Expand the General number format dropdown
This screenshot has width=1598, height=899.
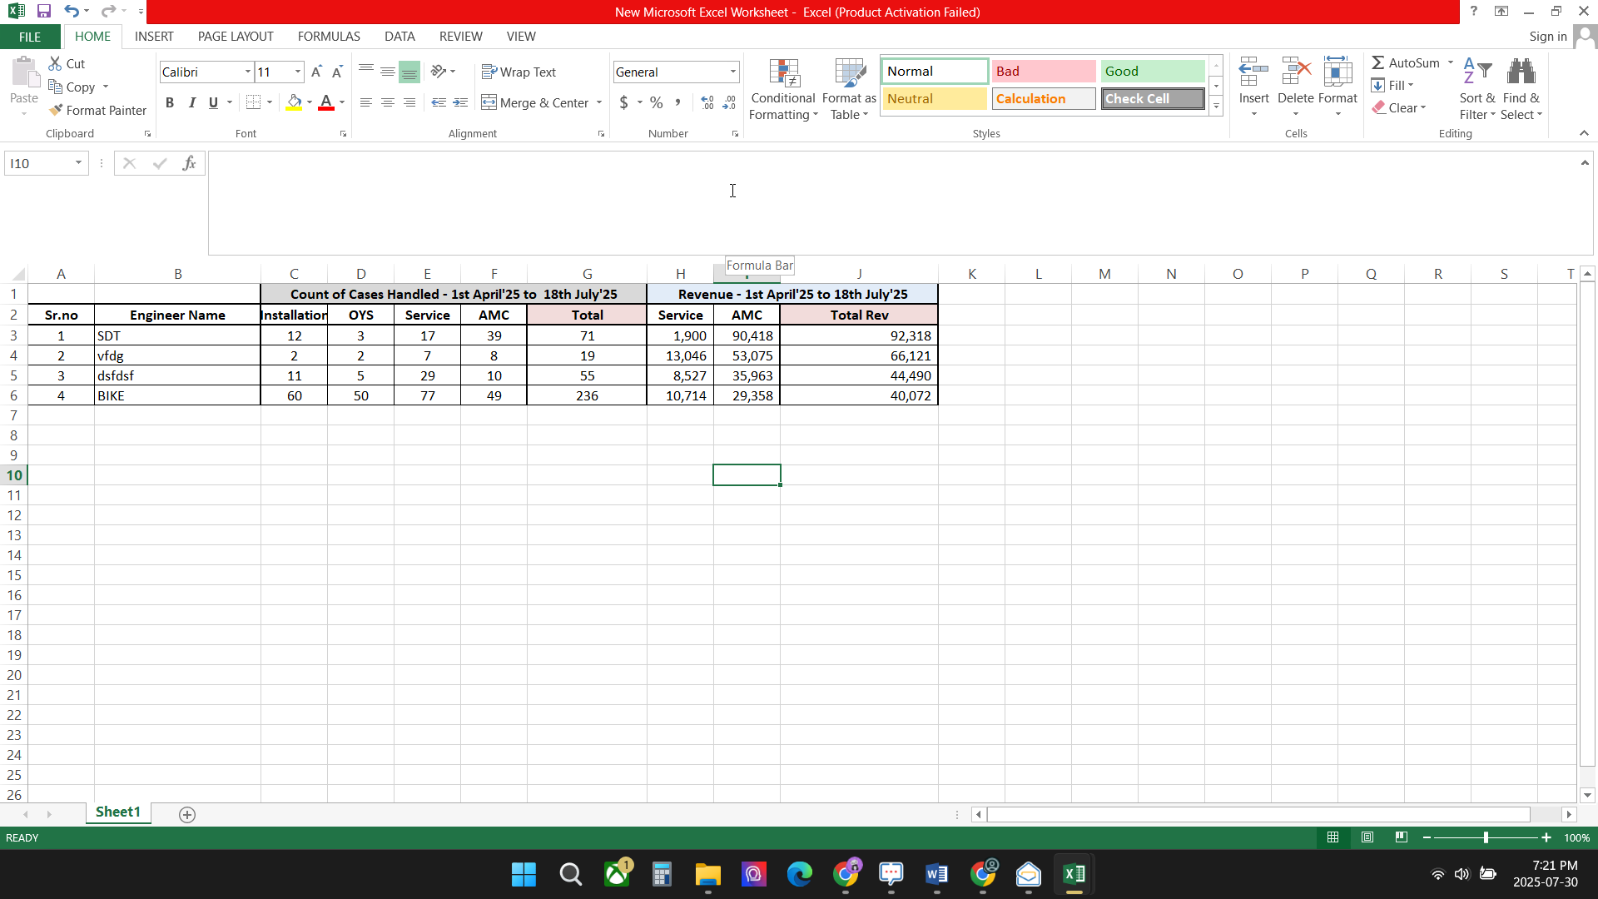732,72
